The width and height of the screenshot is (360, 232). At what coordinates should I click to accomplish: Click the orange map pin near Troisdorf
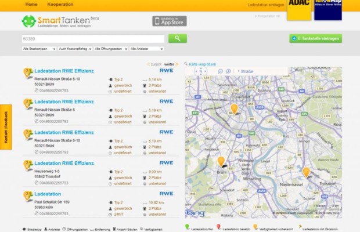pyautogui.click(x=306, y=172)
